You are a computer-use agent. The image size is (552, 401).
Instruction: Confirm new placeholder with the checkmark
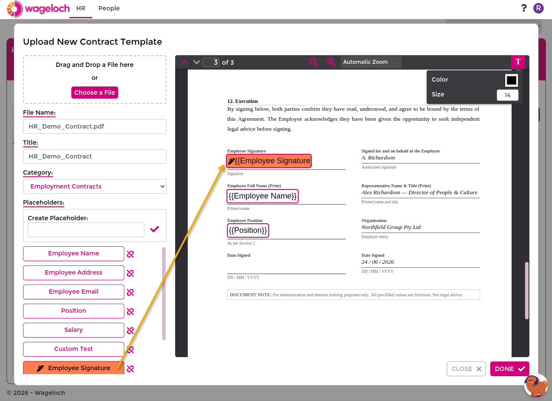[155, 229]
